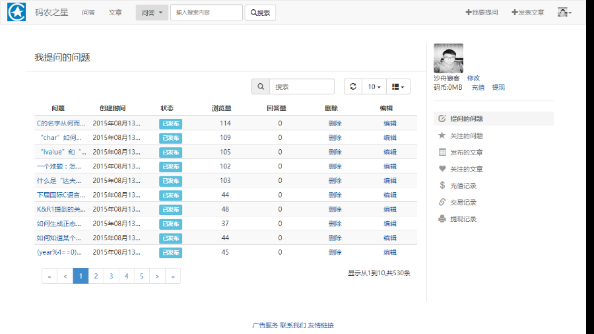This screenshot has height=334, width=594.
Task: Go to page 3 in pagination
Action: (111, 276)
